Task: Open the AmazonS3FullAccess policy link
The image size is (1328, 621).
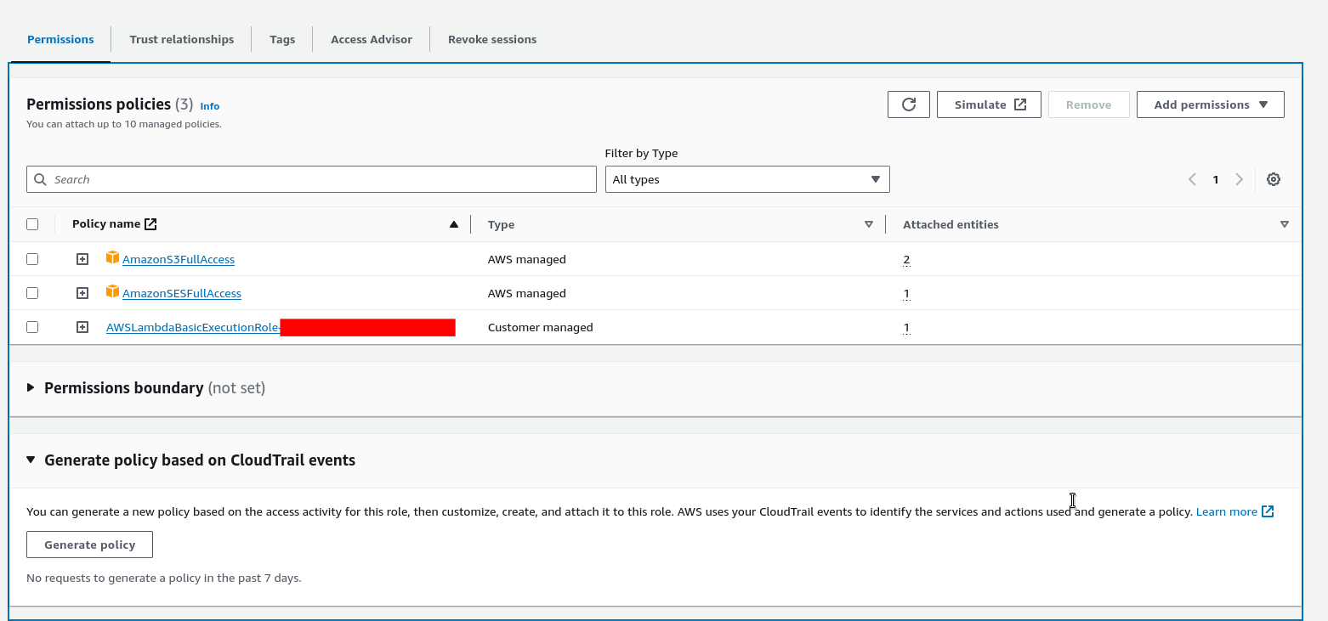Action: [179, 259]
